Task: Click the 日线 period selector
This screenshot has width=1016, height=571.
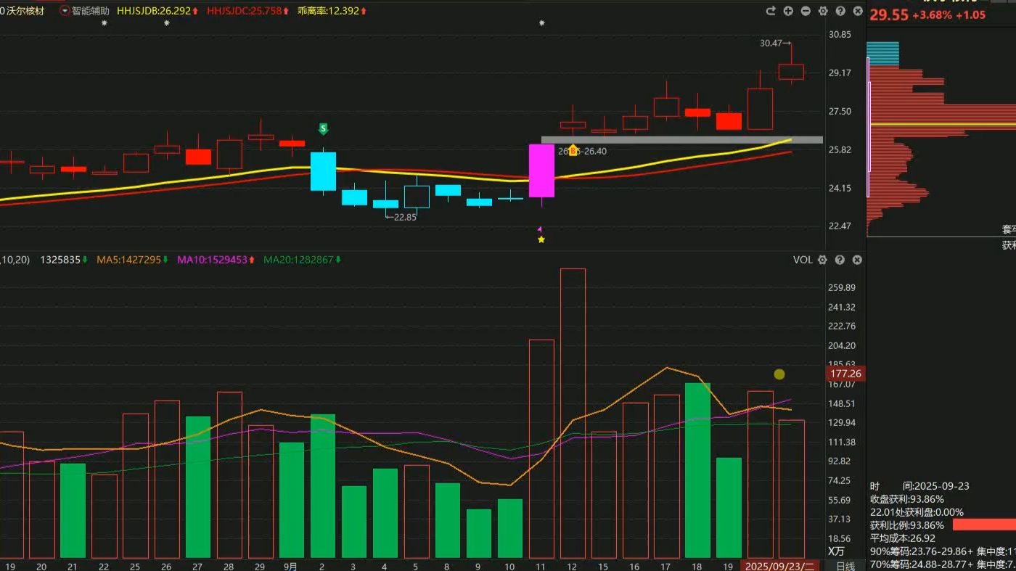Action: [845, 565]
